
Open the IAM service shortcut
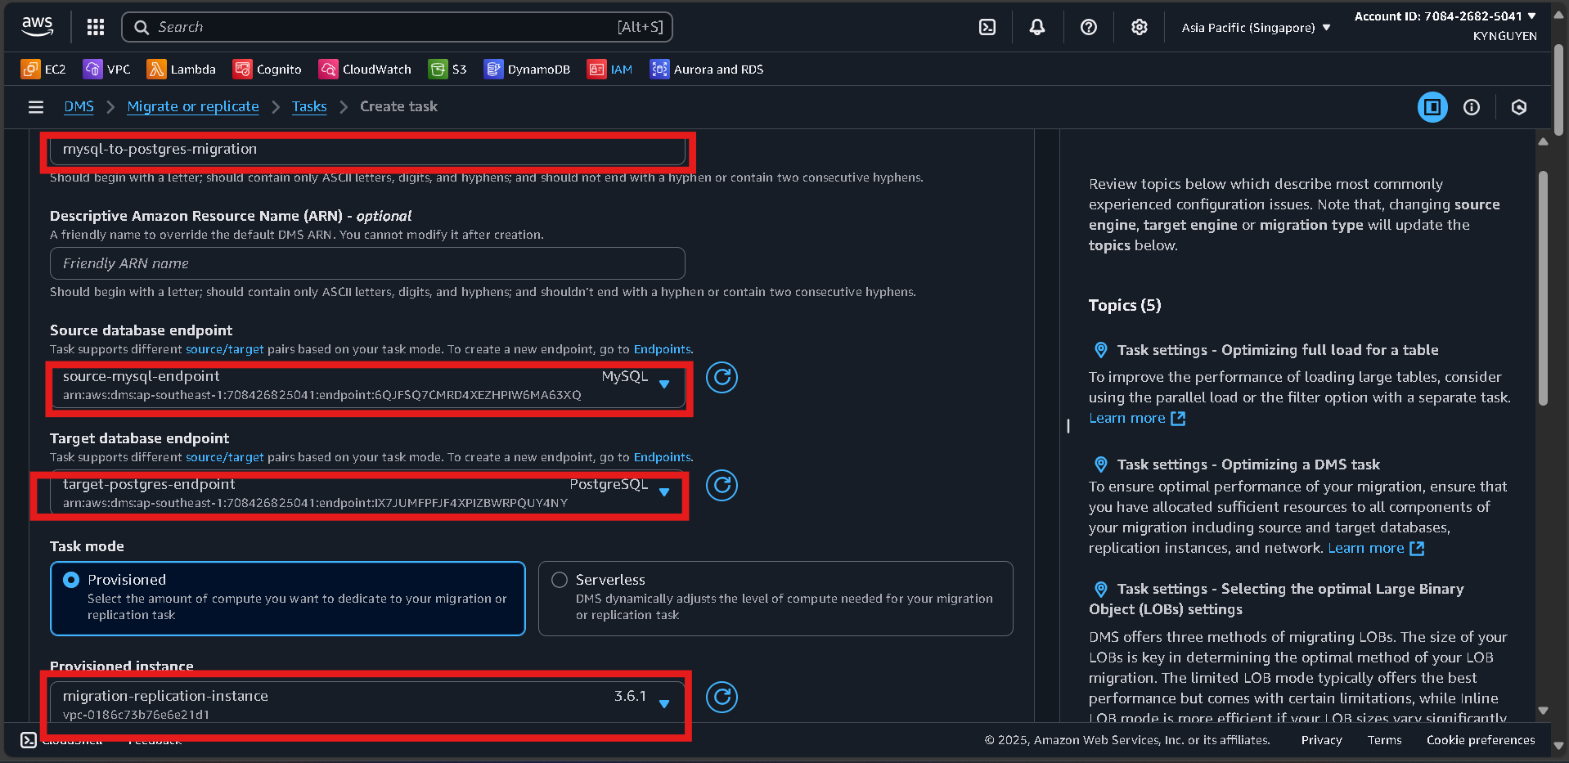(609, 70)
